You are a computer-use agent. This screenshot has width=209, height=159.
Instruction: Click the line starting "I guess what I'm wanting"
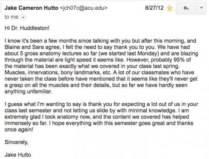click(x=101, y=104)
